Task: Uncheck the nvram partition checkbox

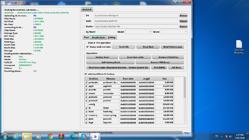Action: [87, 94]
